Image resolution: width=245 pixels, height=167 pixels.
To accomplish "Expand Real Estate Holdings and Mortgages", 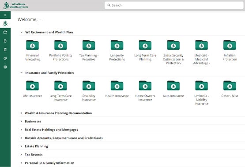I will coord(21,130).
